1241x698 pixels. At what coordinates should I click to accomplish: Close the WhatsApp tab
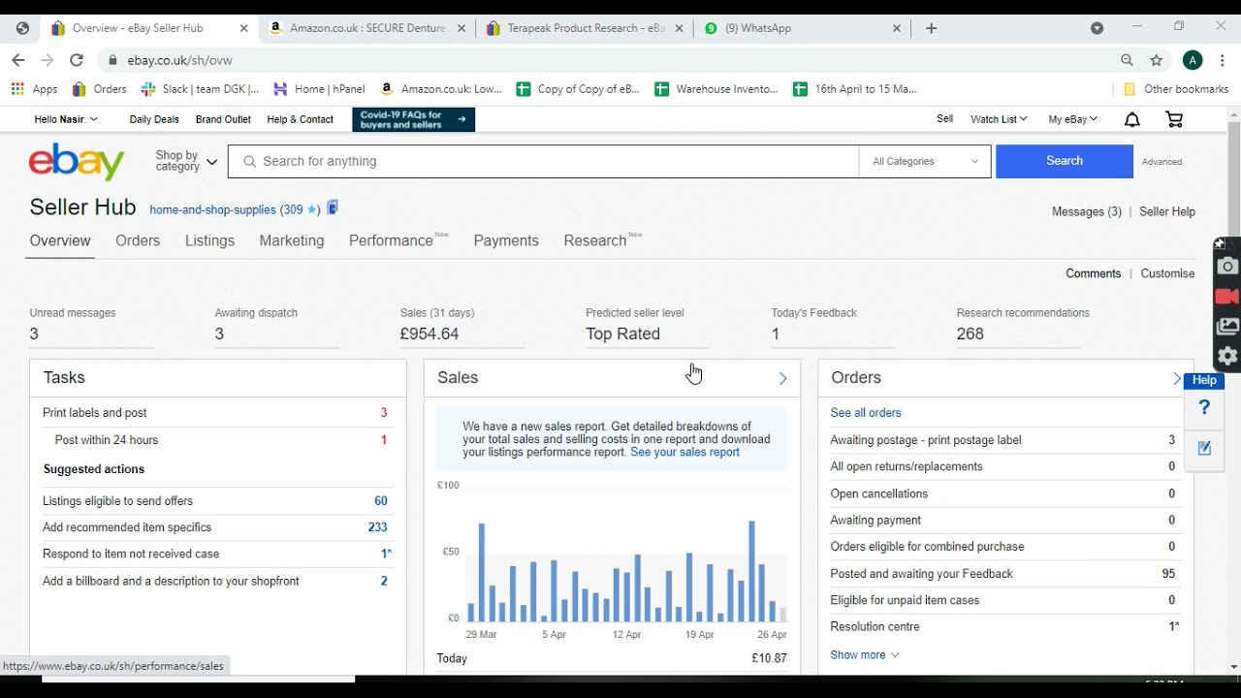point(897,28)
